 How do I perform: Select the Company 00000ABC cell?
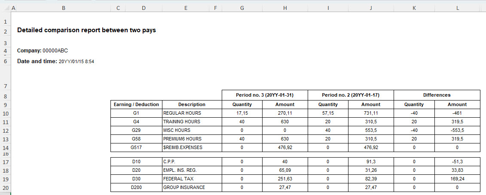(43, 51)
